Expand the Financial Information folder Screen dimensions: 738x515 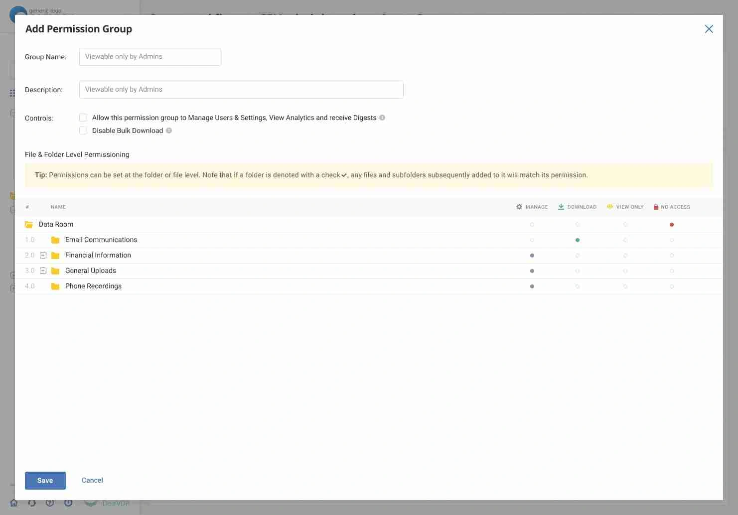pyautogui.click(x=43, y=256)
